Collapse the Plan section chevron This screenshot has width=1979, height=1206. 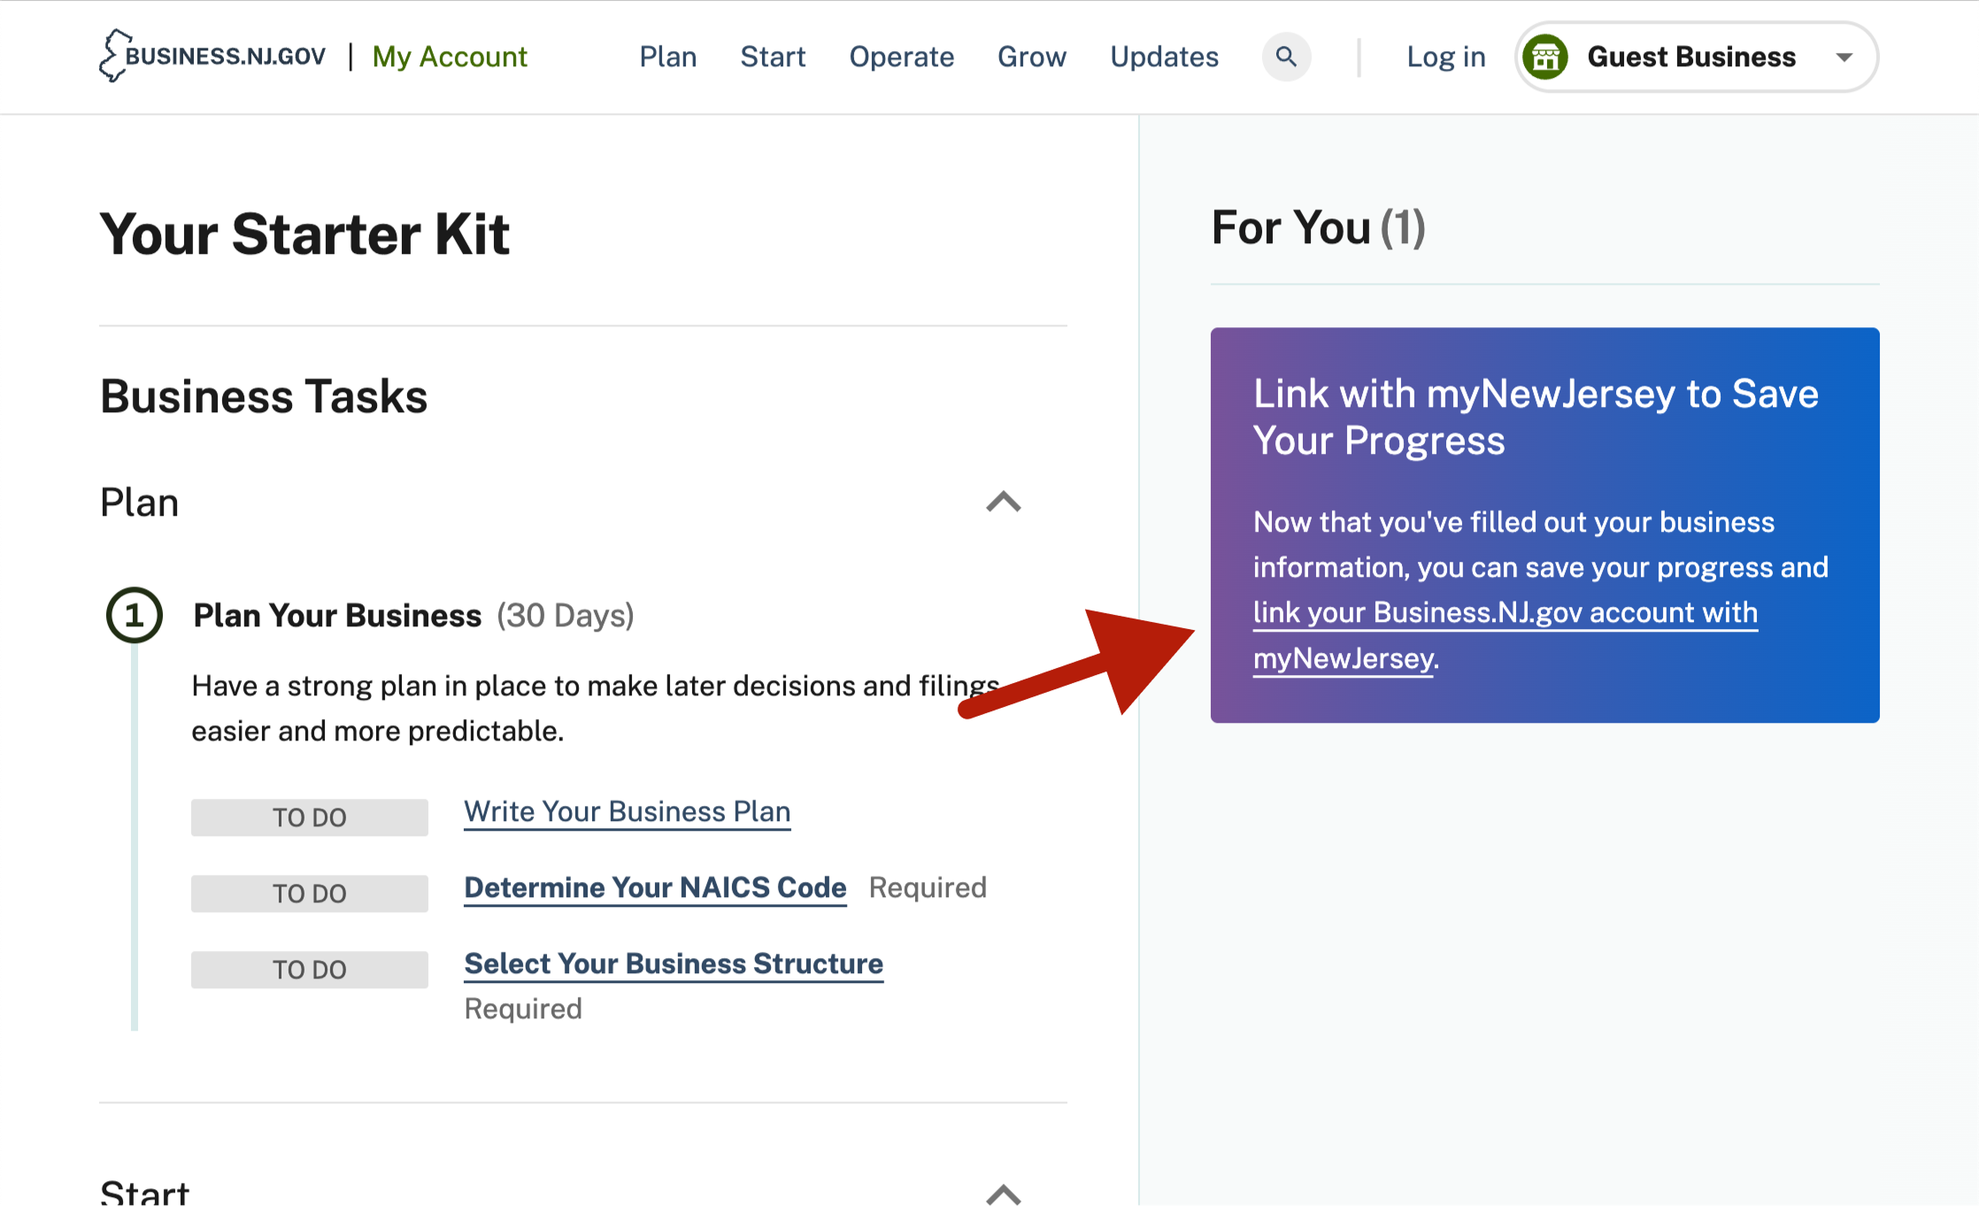coord(1004,502)
